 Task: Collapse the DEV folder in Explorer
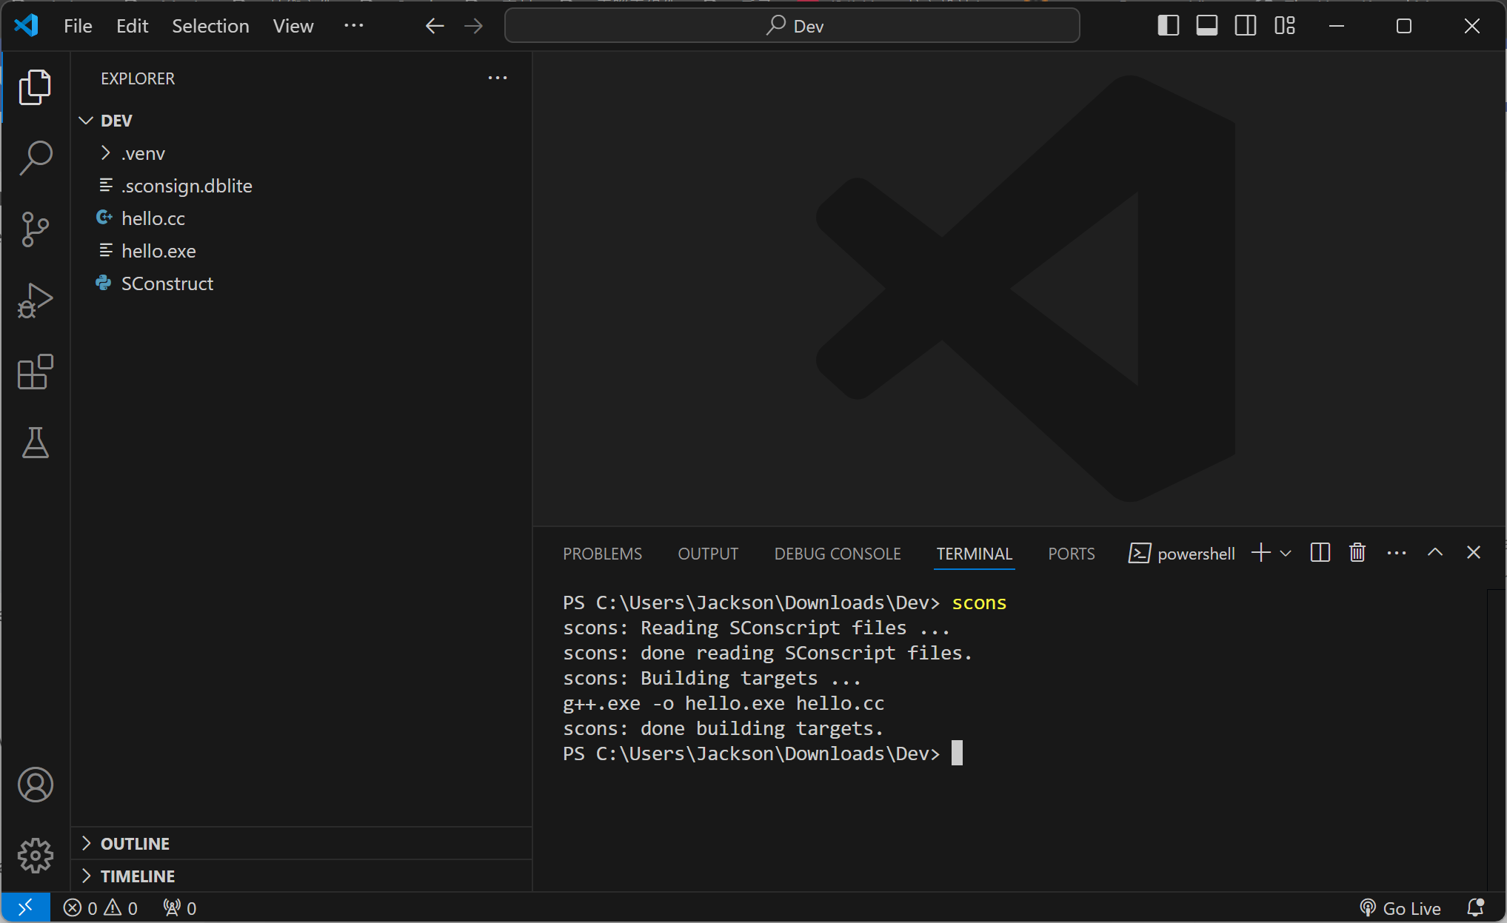(x=86, y=120)
